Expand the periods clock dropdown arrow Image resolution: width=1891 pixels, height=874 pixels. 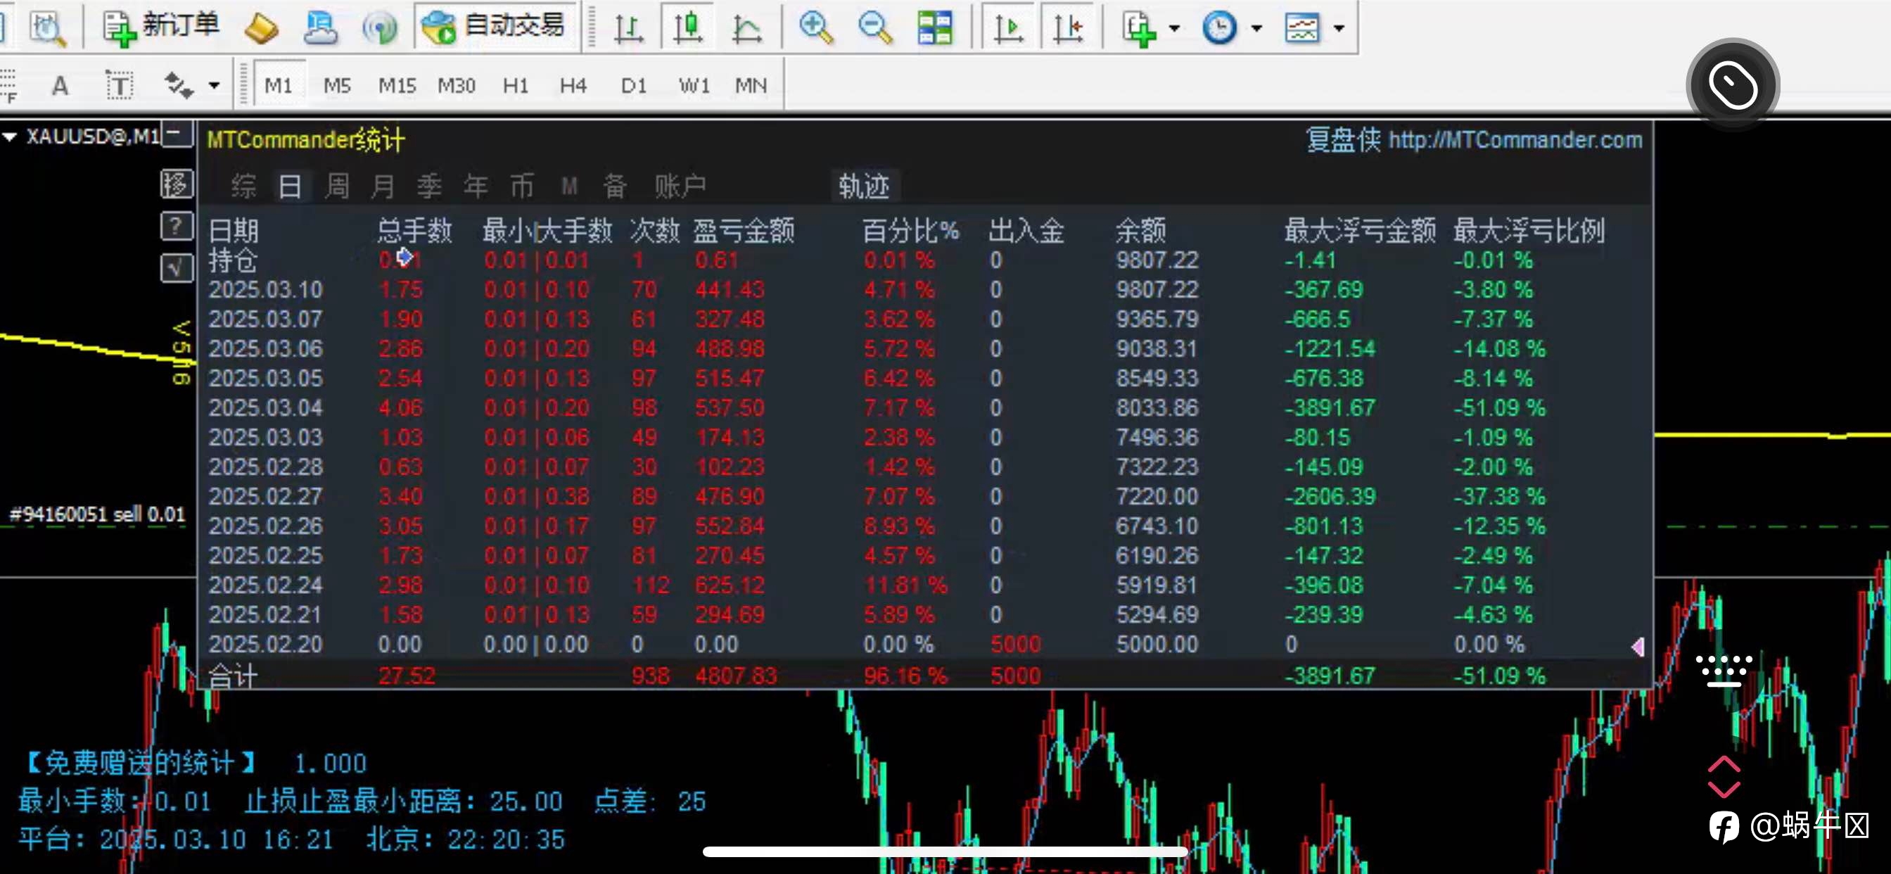[x=1256, y=29]
